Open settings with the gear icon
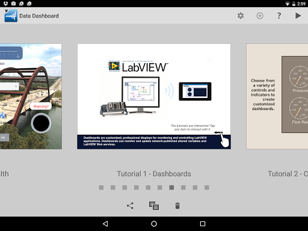Viewport: 308px width, 231px height. (x=241, y=16)
